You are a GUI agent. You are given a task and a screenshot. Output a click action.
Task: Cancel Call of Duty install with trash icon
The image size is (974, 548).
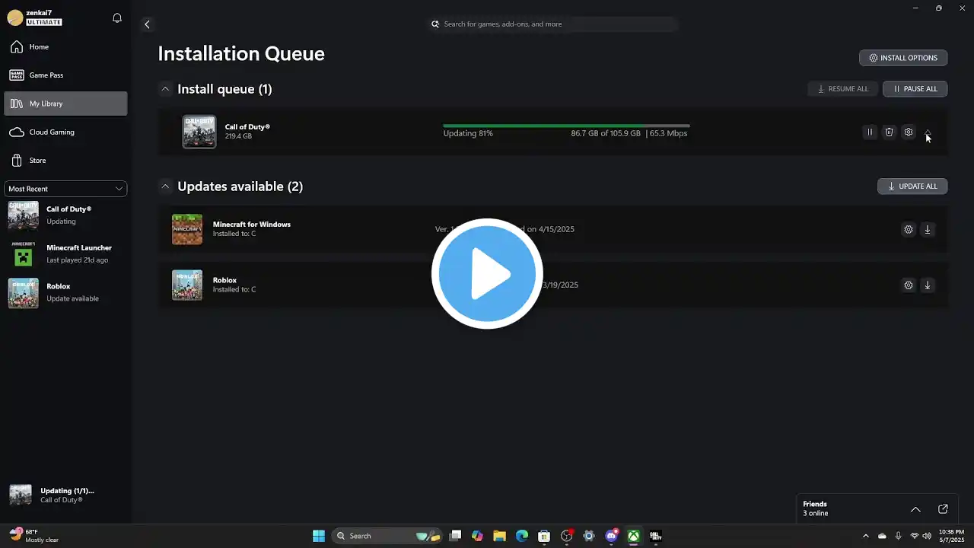pos(889,132)
